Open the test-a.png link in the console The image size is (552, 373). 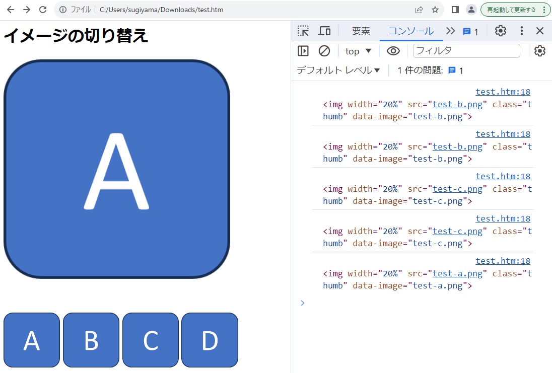tap(457, 273)
